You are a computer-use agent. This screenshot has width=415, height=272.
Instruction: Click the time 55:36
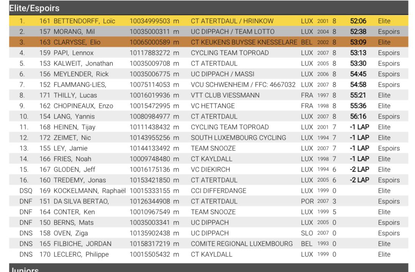pyautogui.click(x=358, y=106)
